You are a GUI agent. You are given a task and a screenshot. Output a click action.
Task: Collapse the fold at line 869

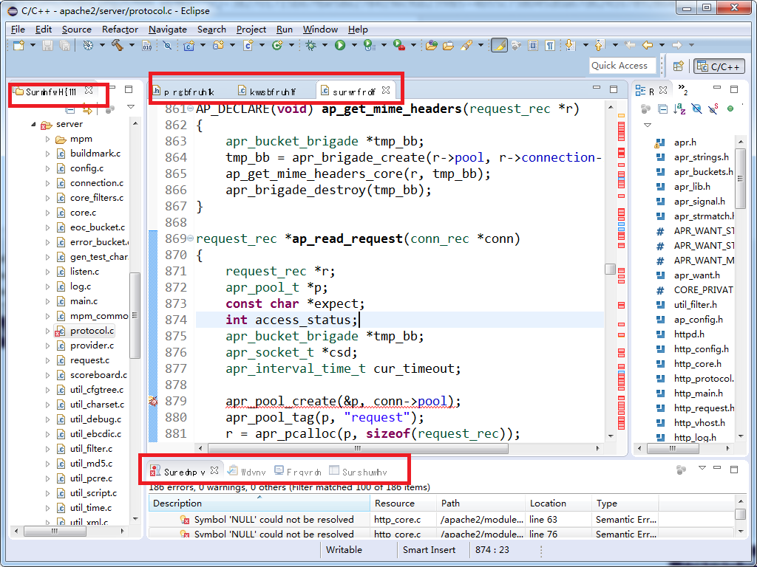(191, 238)
